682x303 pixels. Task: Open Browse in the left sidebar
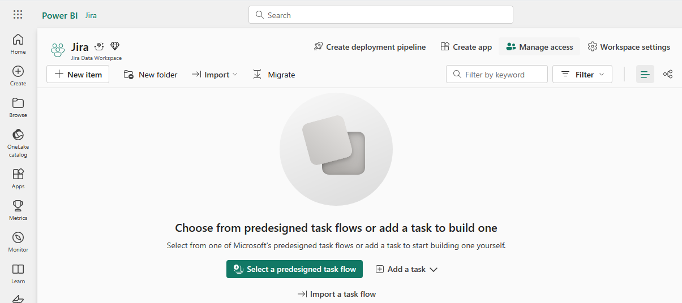[x=18, y=107]
